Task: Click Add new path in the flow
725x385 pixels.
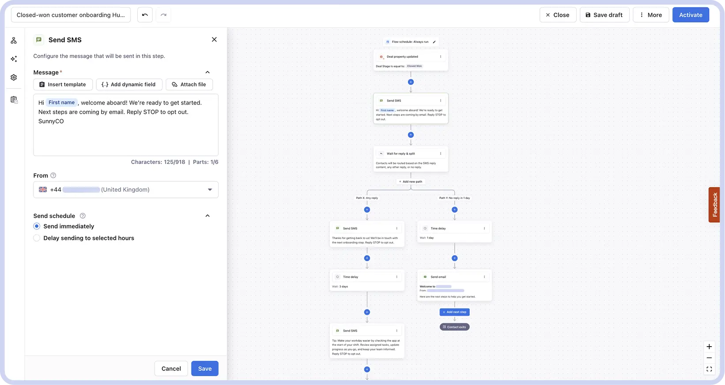Action: click(411, 182)
